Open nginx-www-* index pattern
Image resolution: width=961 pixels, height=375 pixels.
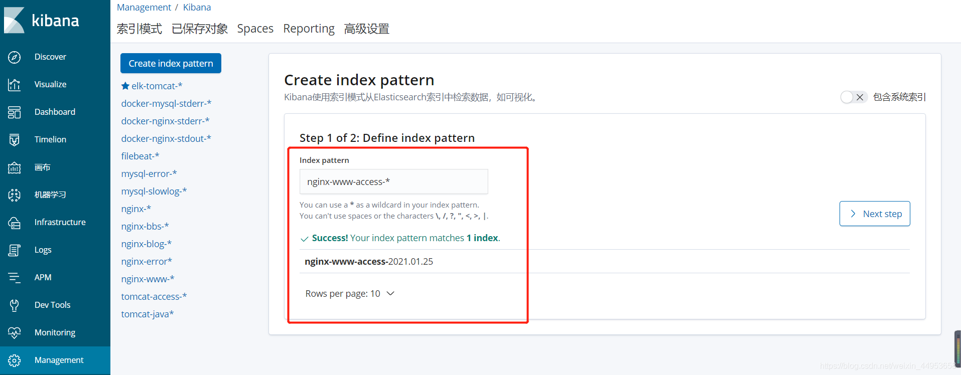pos(148,279)
